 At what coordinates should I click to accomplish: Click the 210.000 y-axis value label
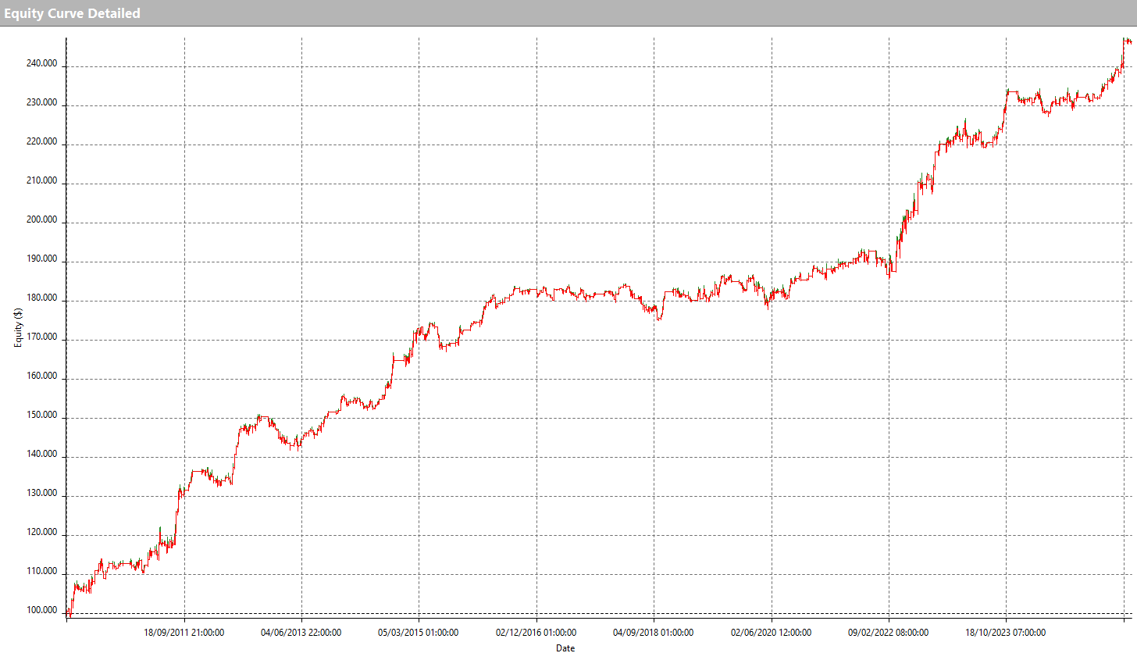point(41,181)
